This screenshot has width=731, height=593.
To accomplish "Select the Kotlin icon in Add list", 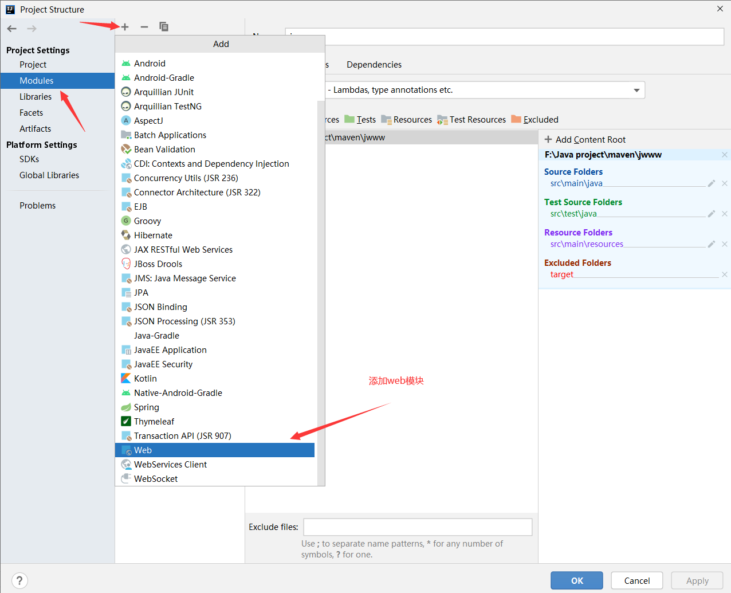I will coord(126,379).
